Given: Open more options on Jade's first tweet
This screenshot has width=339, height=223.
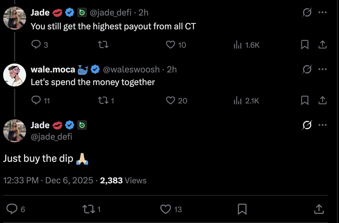Looking at the screenshot, I should (322, 13).
